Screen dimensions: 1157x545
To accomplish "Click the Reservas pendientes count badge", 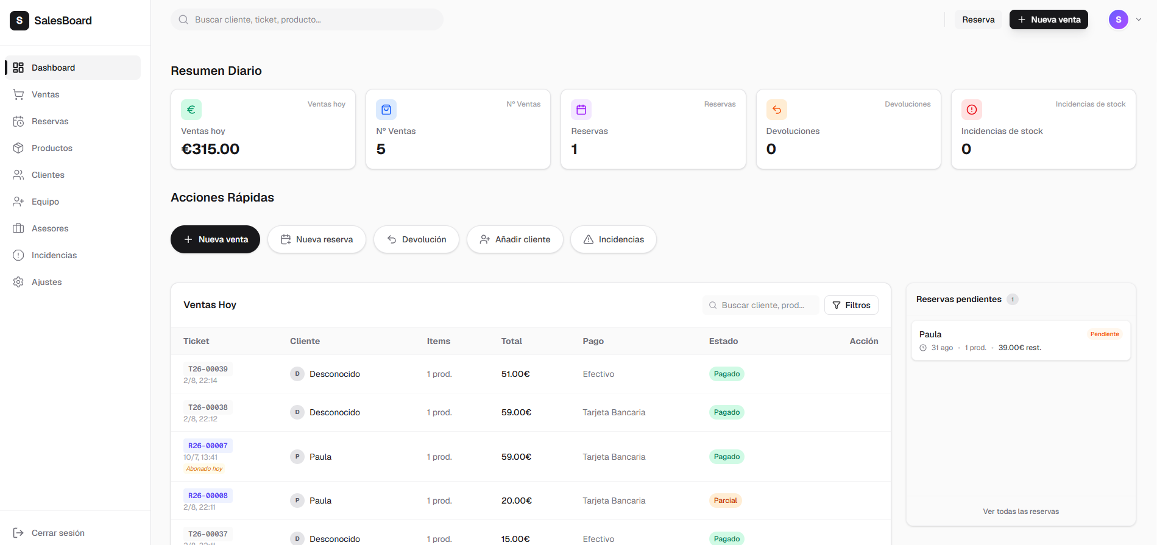I will pos(1013,299).
